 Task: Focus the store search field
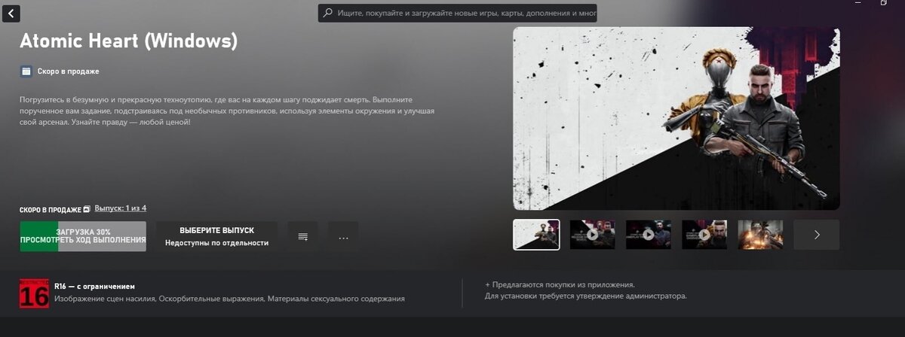458,14
